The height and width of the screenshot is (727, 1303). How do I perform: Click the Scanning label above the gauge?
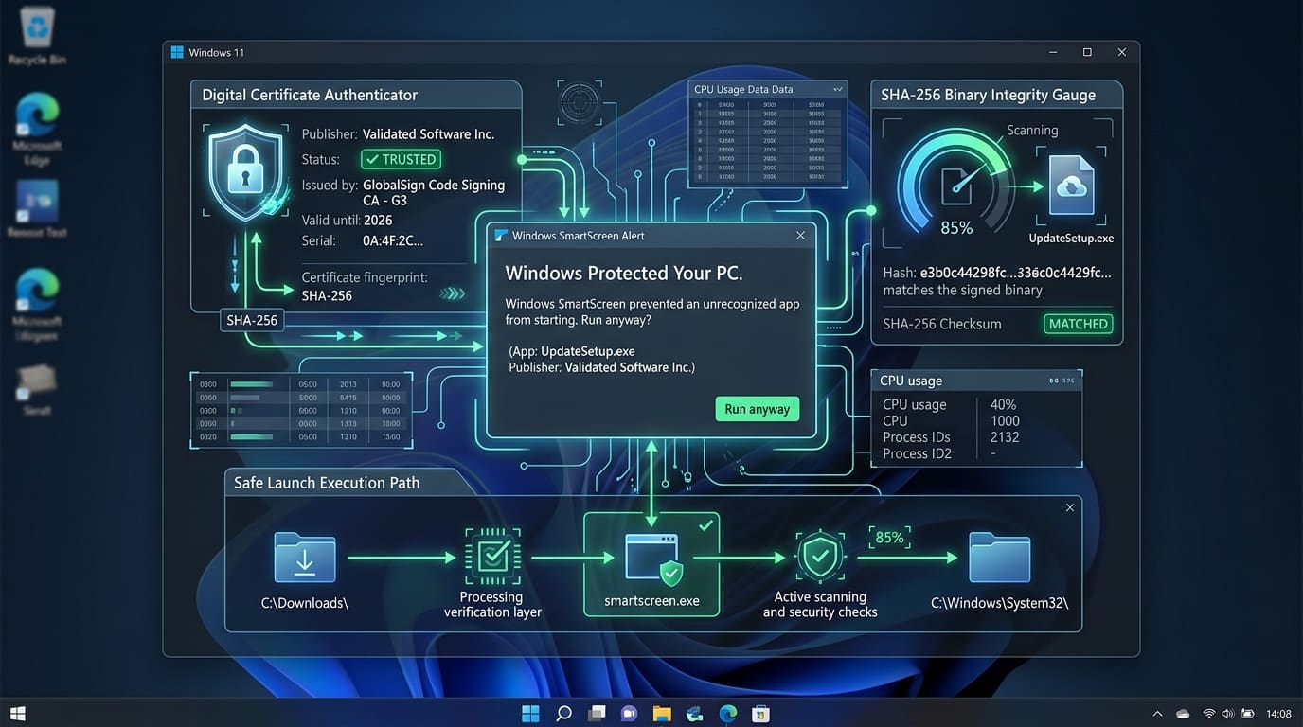(1032, 131)
